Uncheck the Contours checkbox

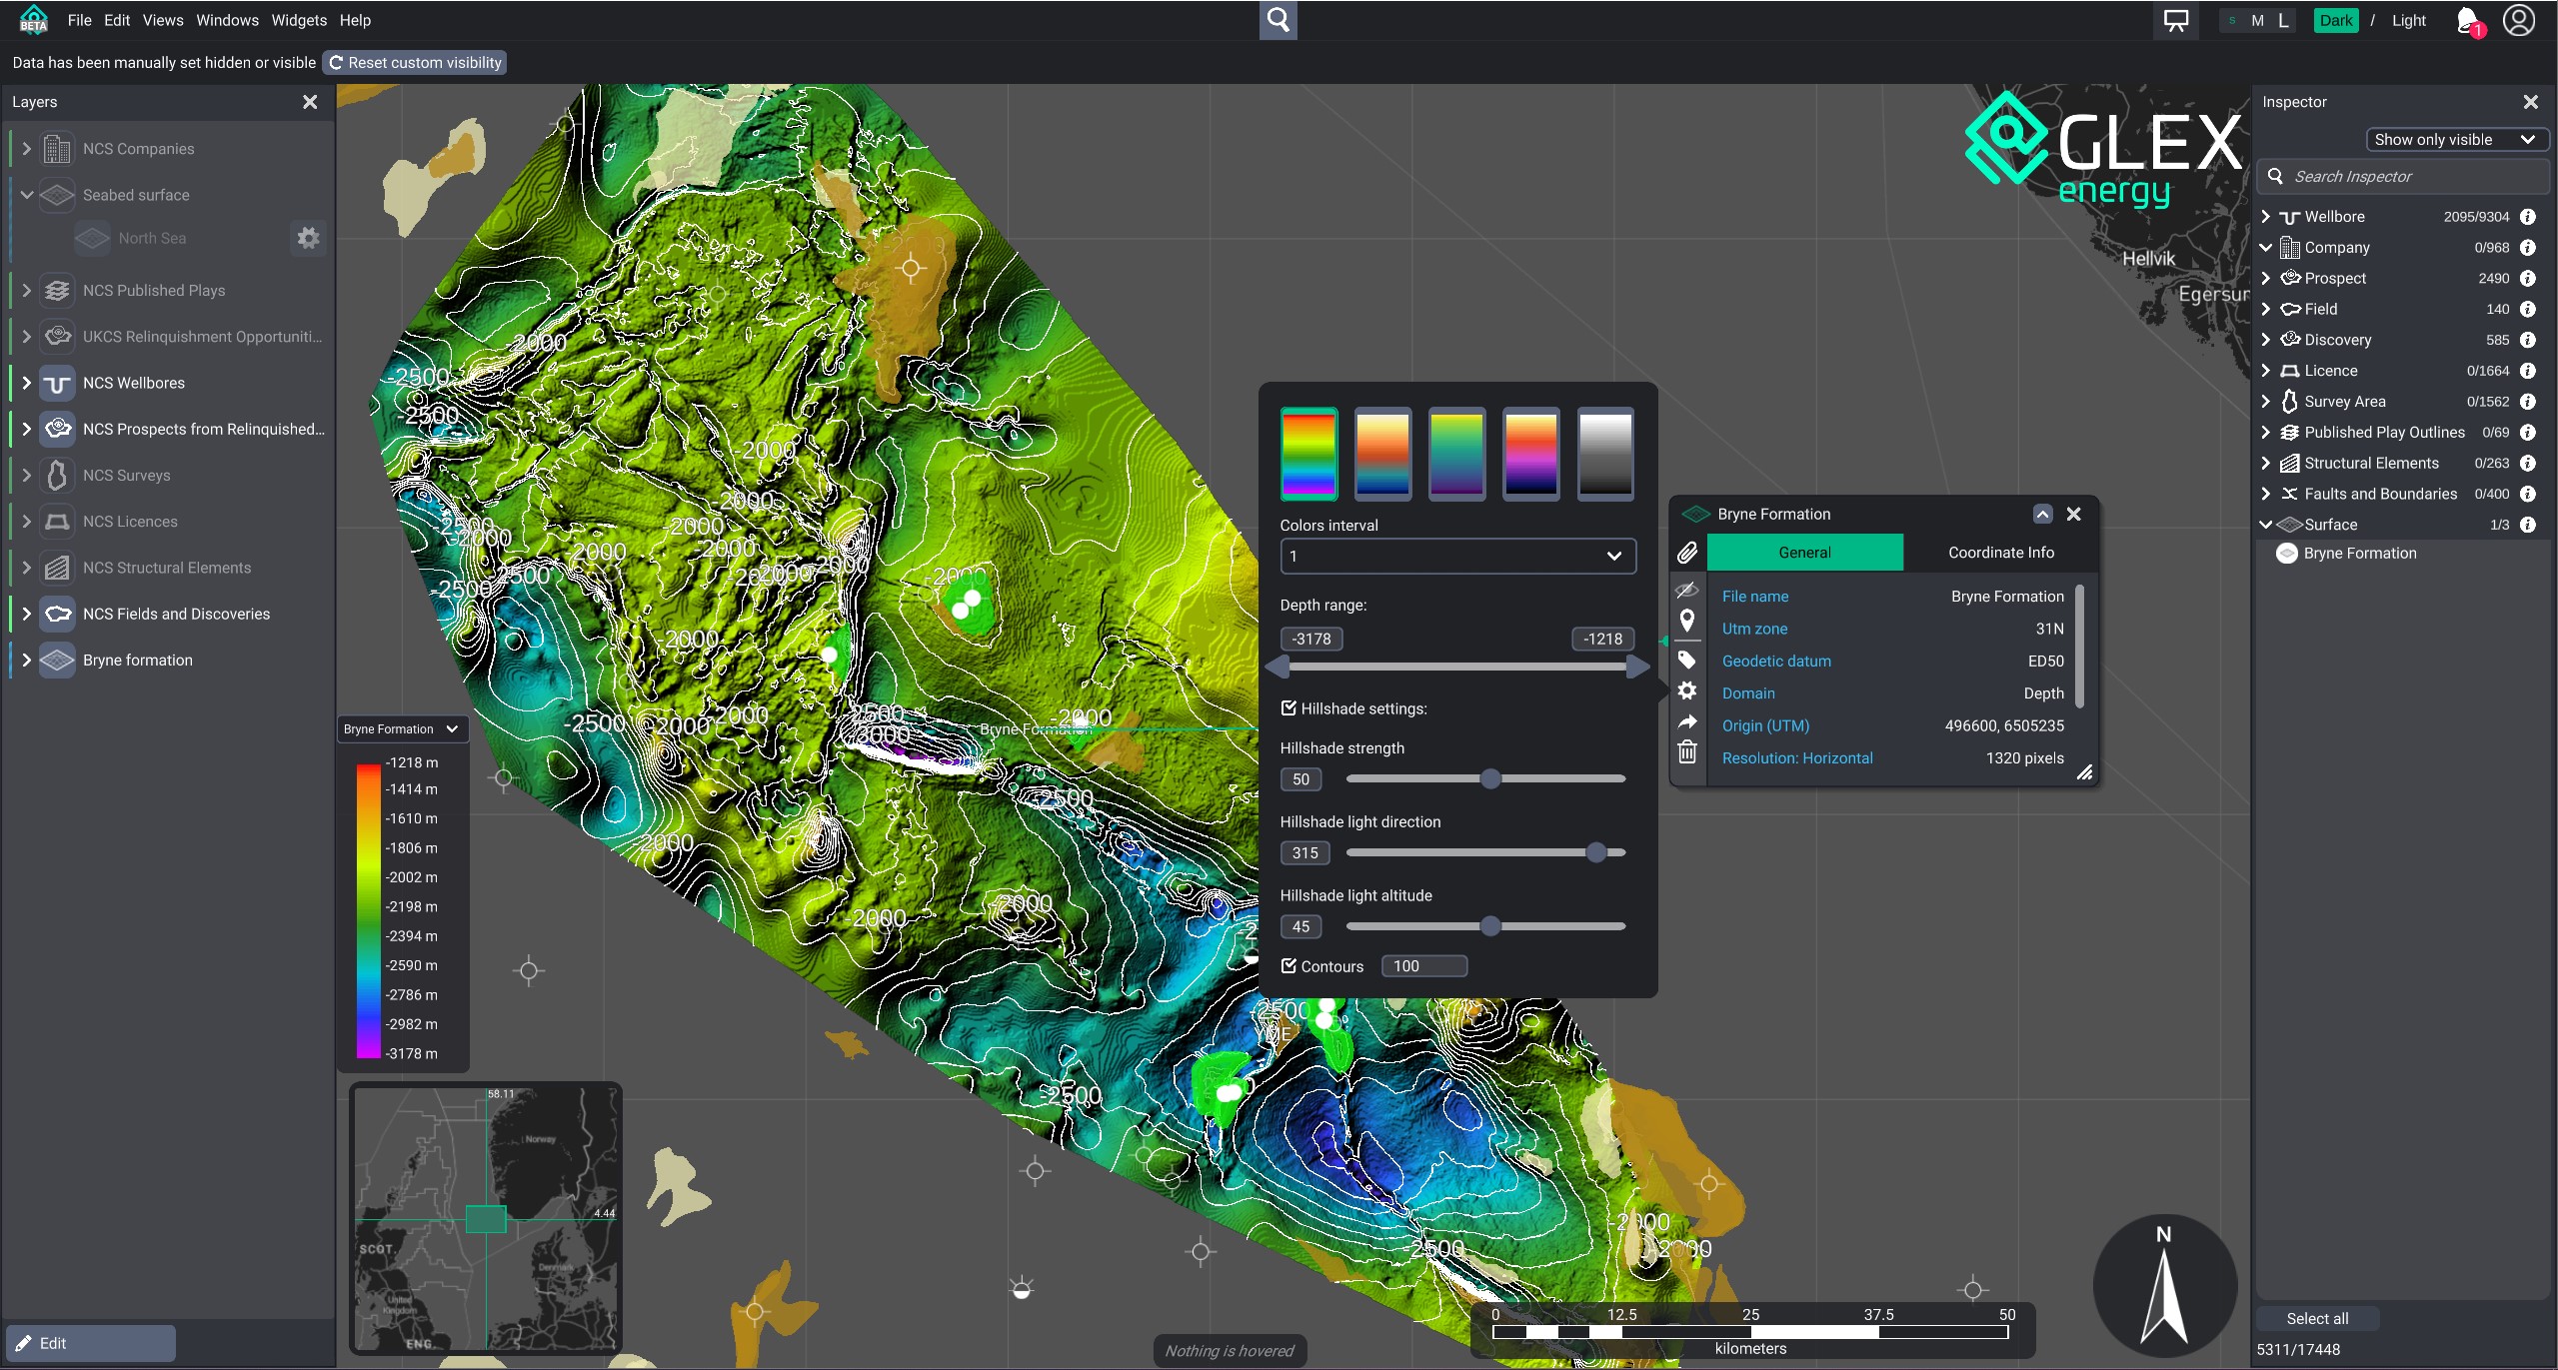coord(1288,966)
